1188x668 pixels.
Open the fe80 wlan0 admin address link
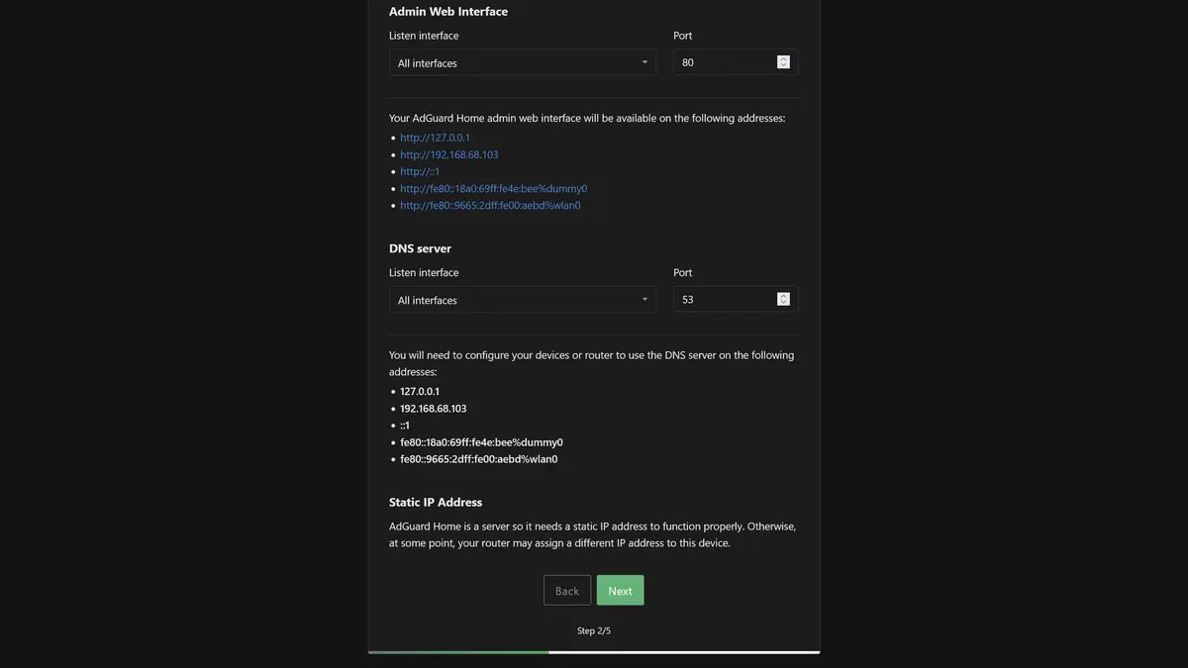490,205
